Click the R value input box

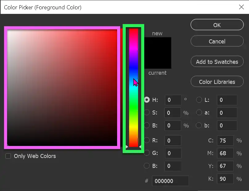tap(173, 140)
